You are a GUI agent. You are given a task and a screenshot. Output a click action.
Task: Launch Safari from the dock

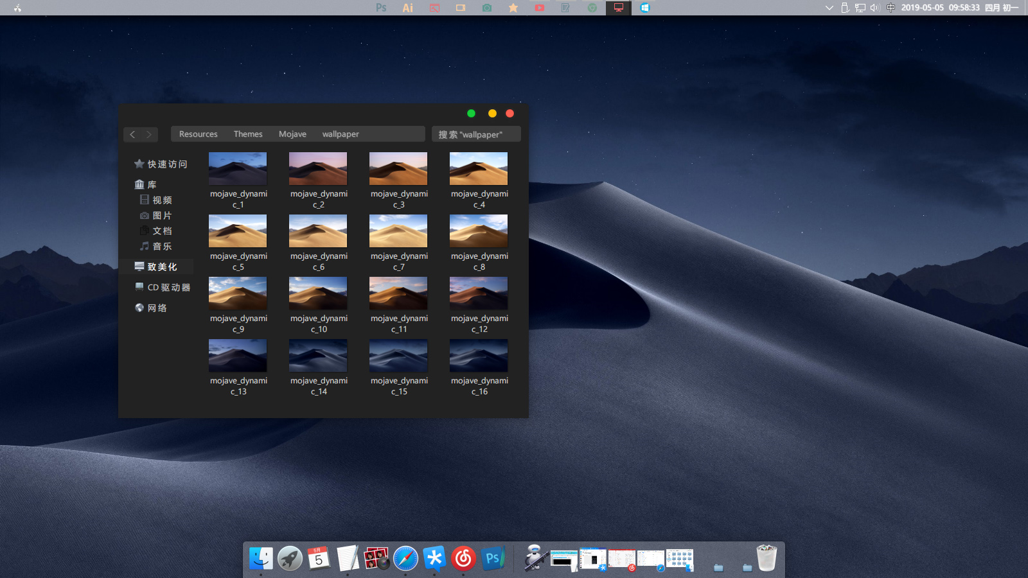(x=405, y=559)
